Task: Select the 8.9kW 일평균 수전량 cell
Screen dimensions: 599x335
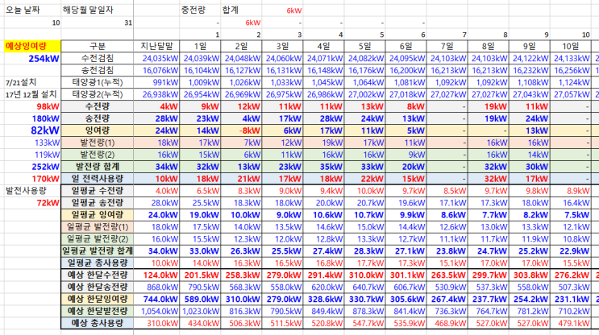Action: click(x=570, y=190)
